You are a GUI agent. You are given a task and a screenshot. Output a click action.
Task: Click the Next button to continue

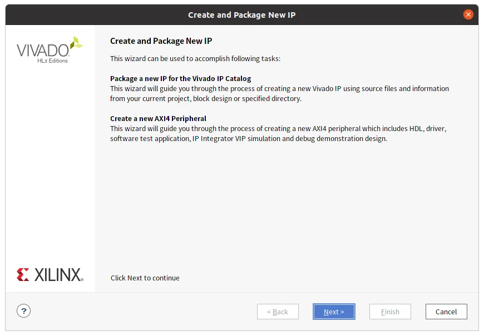[x=334, y=312]
